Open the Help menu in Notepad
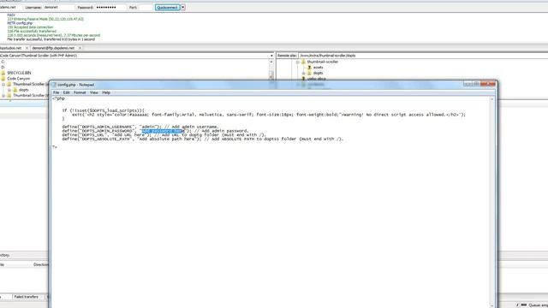Image resolution: width=548 pixels, height=308 pixels. point(106,92)
